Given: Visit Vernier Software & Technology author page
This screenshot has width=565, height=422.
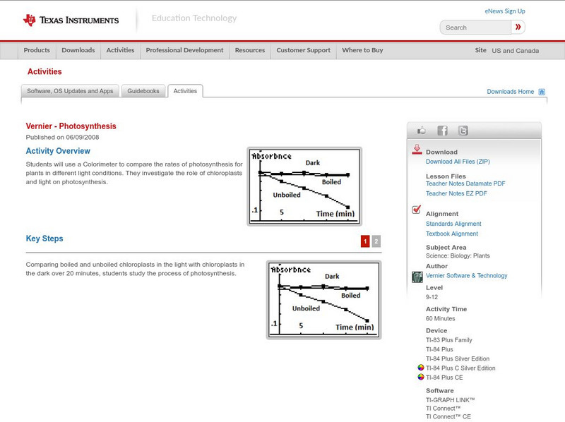Looking at the screenshot, I should (x=466, y=276).
